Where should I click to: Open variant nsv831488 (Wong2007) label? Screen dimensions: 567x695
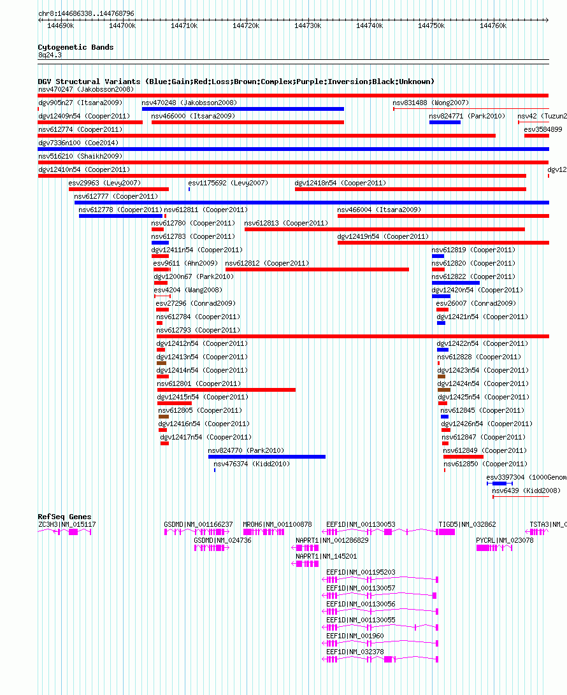click(x=431, y=103)
